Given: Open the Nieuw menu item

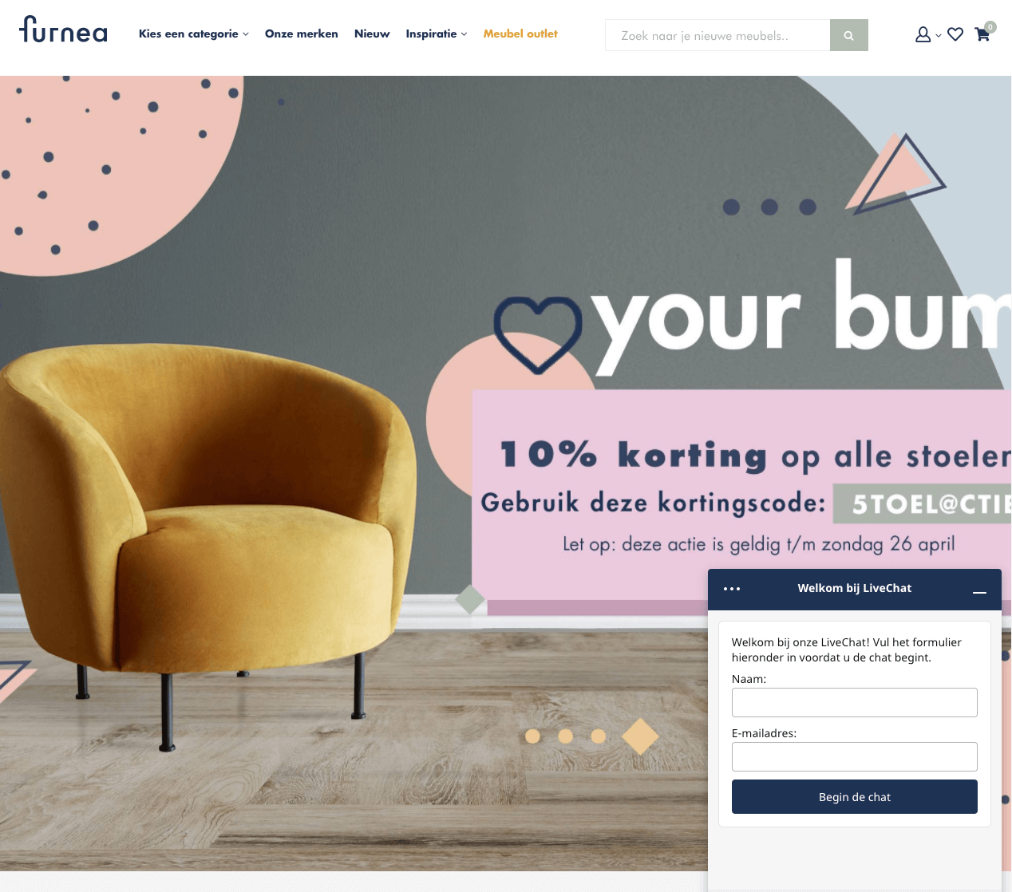Looking at the screenshot, I should click(x=372, y=34).
